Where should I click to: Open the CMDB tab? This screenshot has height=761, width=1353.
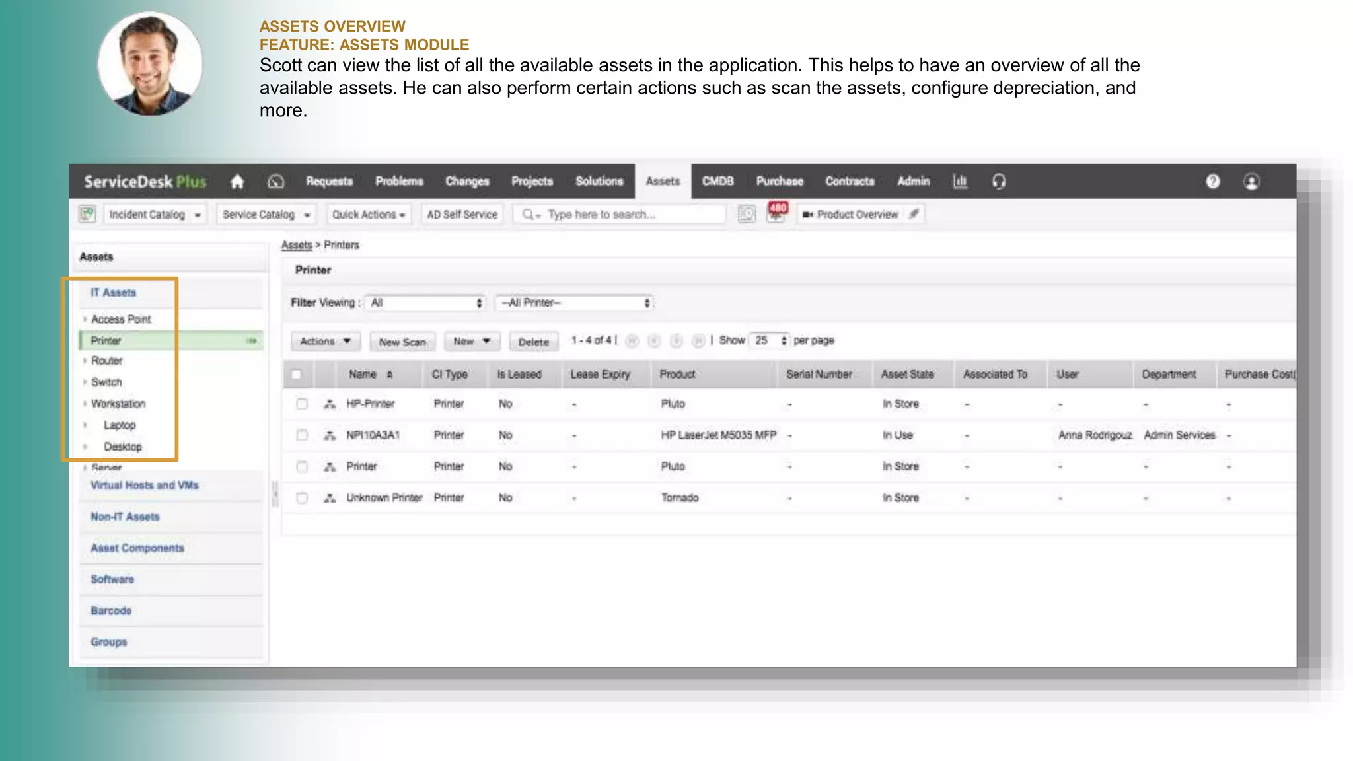pos(717,181)
